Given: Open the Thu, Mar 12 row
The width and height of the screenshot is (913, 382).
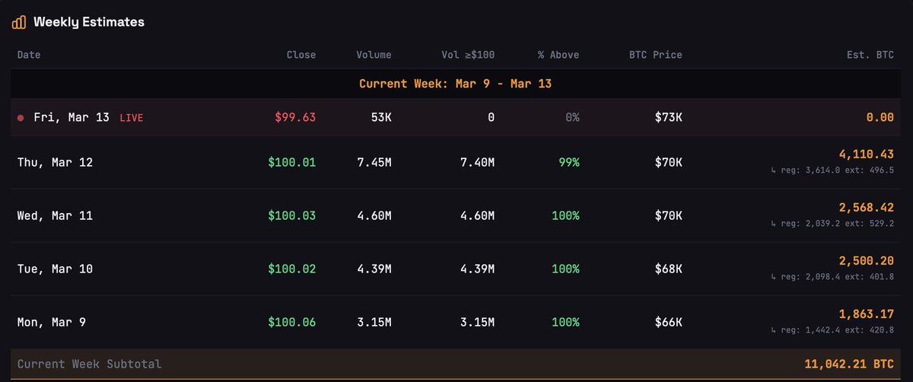Looking at the screenshot, I should [55, 162].
